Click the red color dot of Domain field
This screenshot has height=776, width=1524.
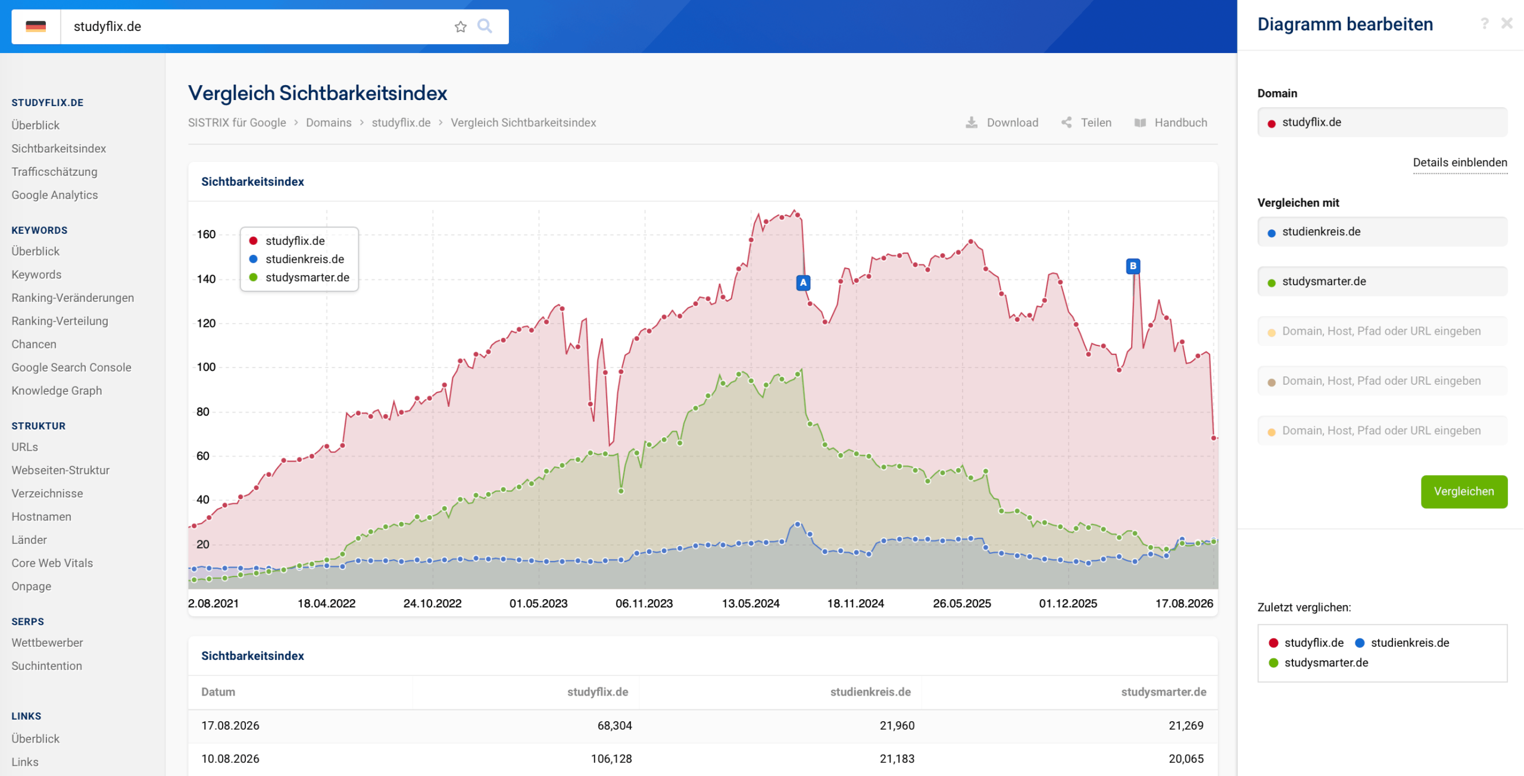click(1272, 123)
